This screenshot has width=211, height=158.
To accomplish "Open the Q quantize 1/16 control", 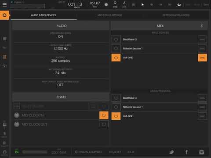I will pyautogui.click(x=115, y=5).
